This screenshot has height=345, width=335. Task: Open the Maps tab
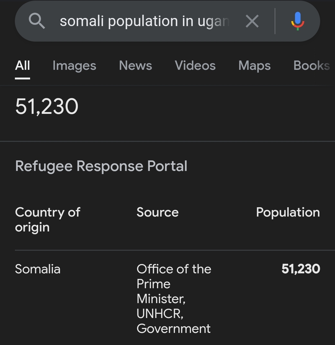[254, 65]
